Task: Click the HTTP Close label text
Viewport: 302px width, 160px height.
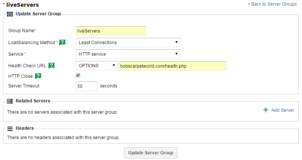Action: click(x=20, y=76)
